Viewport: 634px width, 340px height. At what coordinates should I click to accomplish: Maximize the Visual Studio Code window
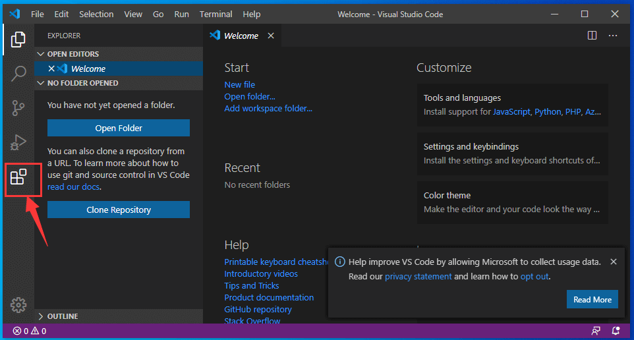point(585,14)
